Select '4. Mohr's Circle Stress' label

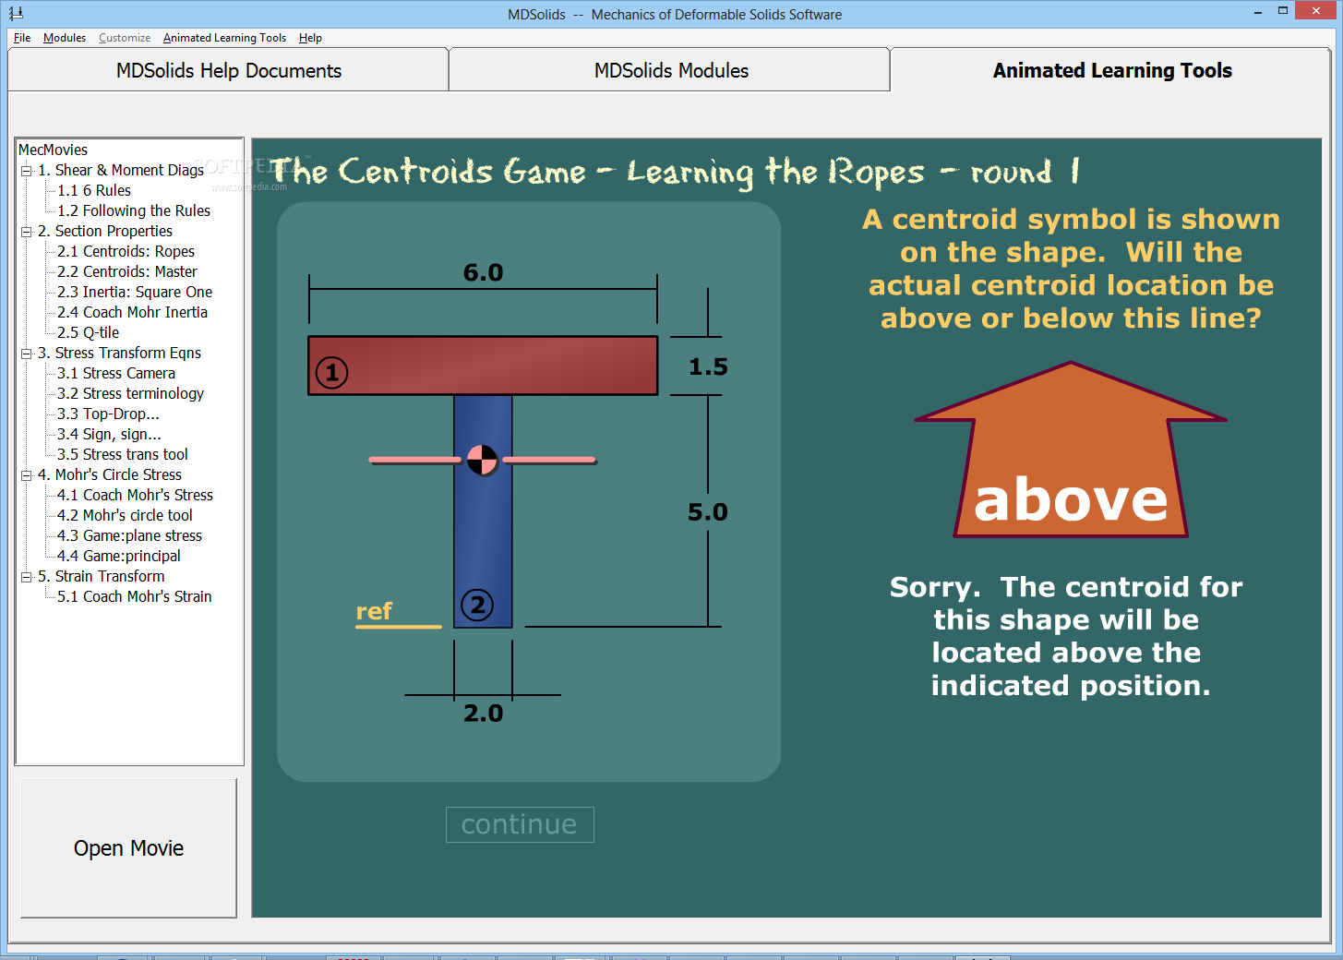tap(110, 474)
